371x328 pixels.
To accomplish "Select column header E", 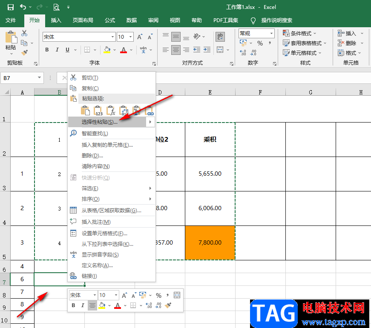I will click(x=210, y=92).
